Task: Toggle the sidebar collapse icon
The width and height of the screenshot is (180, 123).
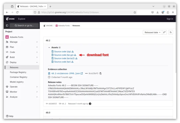Action: tap(7, 25)
